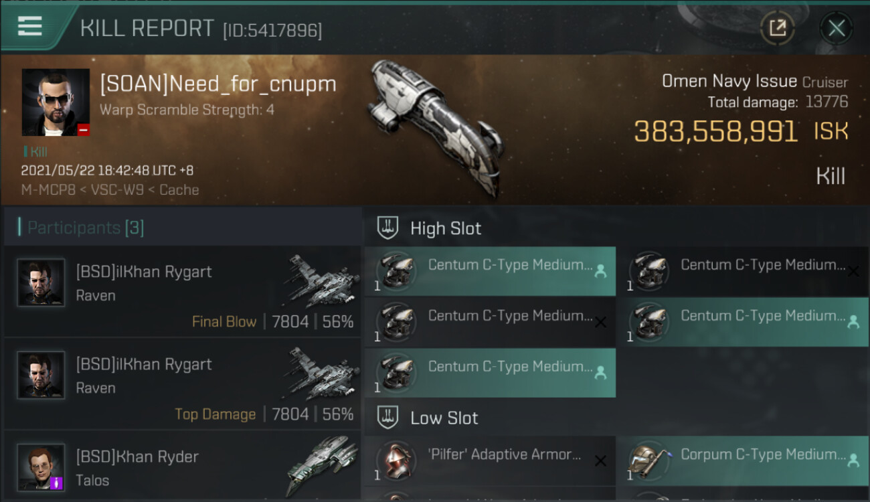The height and width of the screenshot is (502, 870).
Task: Close the kill report window
Action: click(x=837, y=28)
